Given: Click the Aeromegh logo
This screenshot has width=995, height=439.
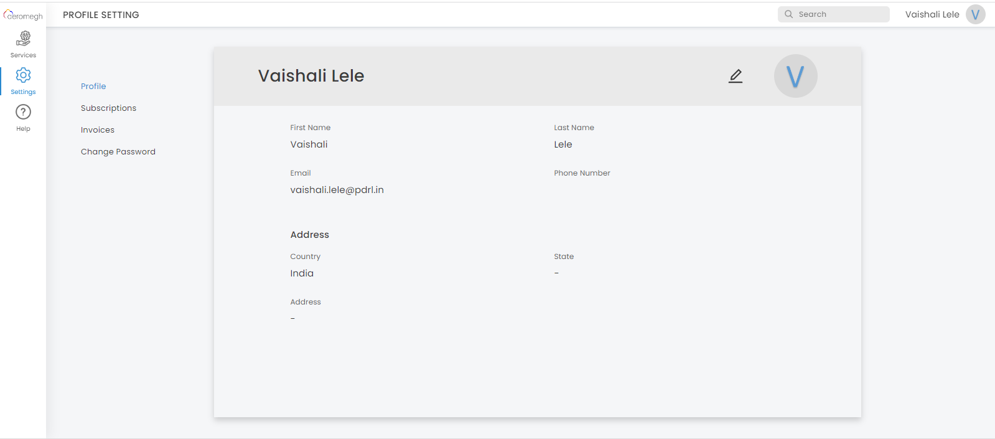Looking at the screenshot, I should [23, 16].
